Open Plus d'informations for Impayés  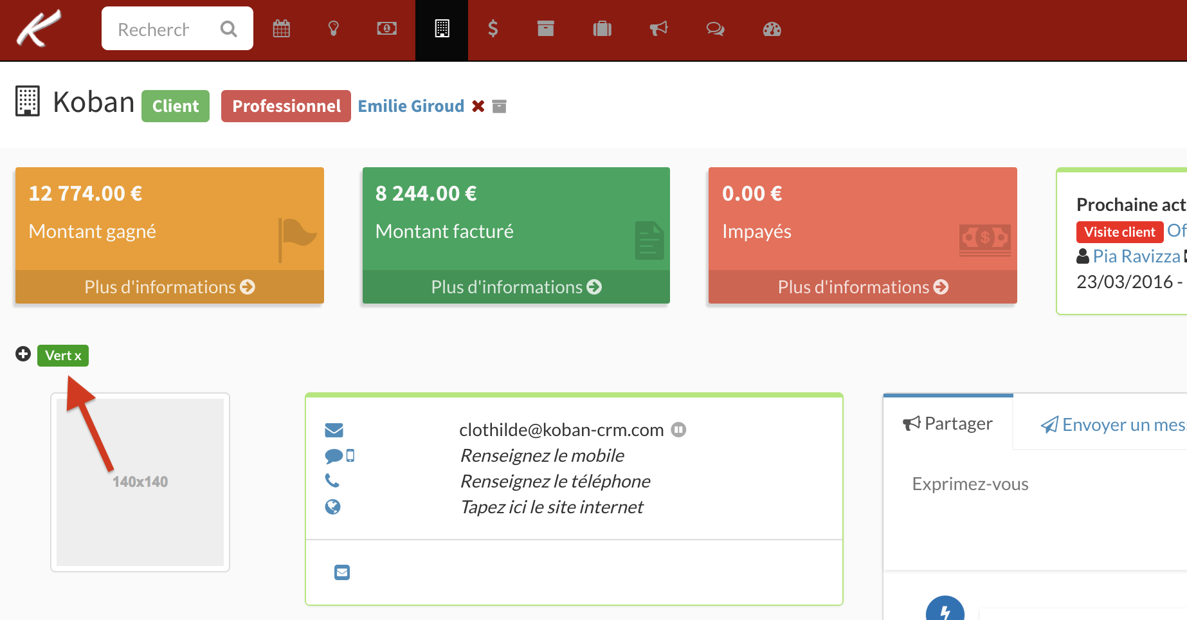pyautogui.click(x=863, y=287)
